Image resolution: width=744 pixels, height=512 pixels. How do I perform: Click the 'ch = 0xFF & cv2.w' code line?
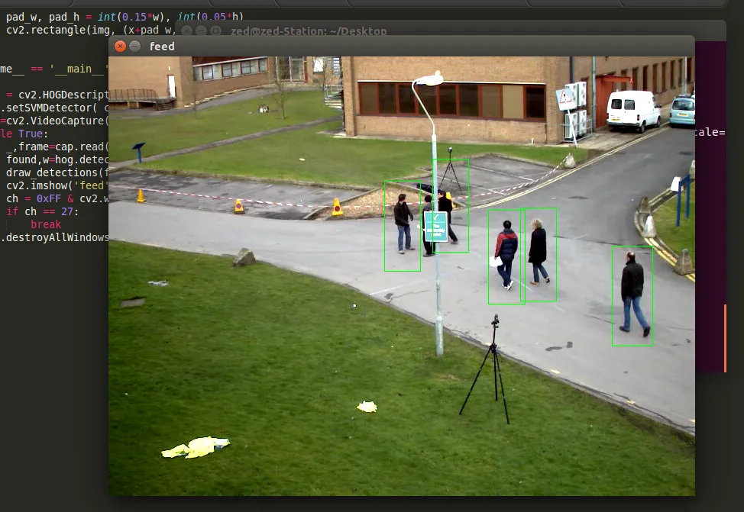click(58, 198)
